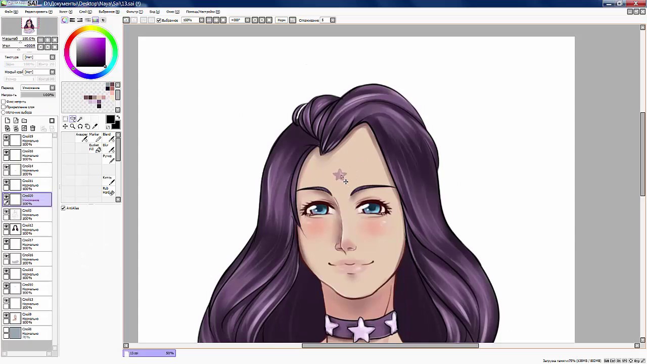This screenshot has height=364, width=647.
Task: Click the navigator thumbnail preview
Action: pyautogui.click(x=29, y=26)
